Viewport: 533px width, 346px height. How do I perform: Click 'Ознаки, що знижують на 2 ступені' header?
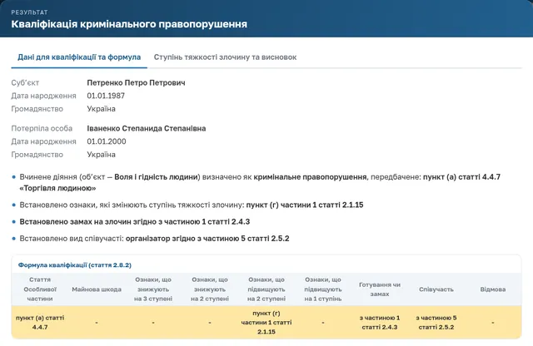click(210, 289)
